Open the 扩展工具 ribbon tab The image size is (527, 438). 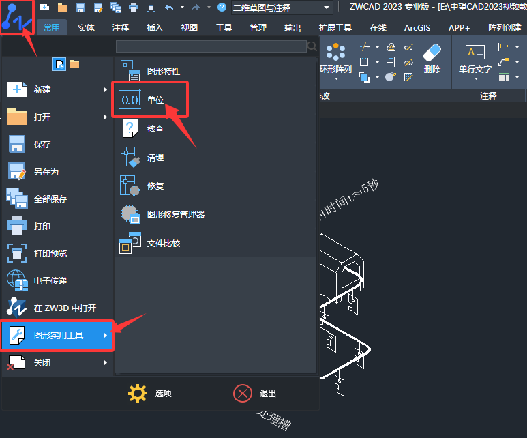tap(335, 27)
